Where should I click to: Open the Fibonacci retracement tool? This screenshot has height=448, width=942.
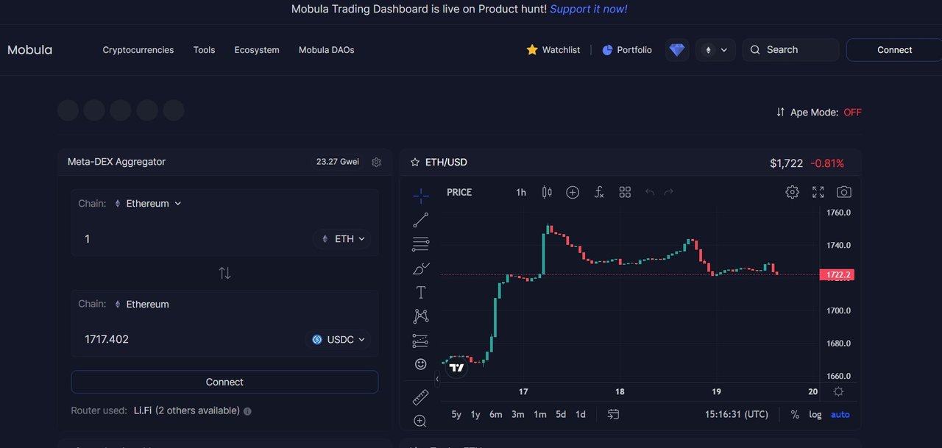click(x=421, y=243)
